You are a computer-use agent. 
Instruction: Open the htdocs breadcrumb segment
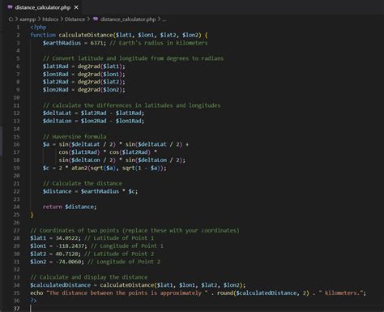click(50, 19)
